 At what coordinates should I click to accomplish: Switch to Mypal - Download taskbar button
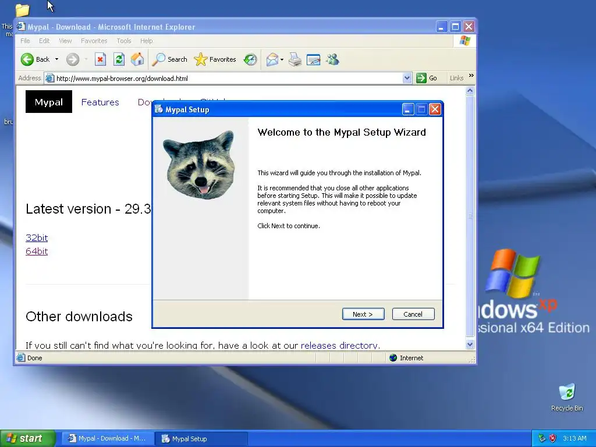point(108,439)
